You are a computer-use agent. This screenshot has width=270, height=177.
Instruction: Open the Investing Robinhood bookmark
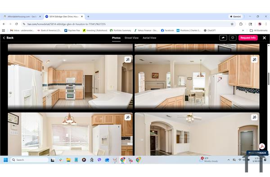coord(95,30)
